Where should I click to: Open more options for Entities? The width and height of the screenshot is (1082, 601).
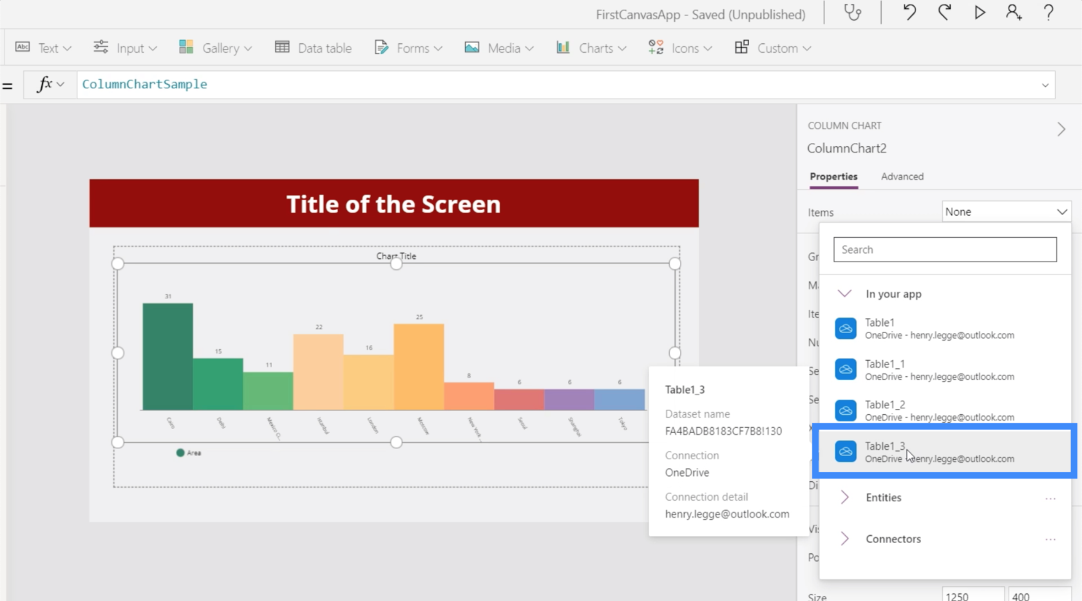(x=1050, y=498)
